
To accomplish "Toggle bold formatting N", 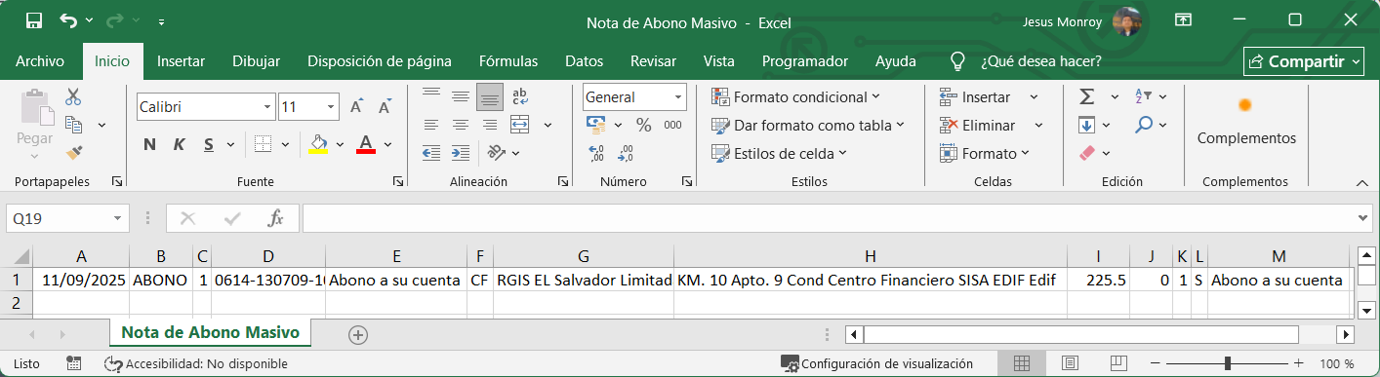I will [149, 144].
